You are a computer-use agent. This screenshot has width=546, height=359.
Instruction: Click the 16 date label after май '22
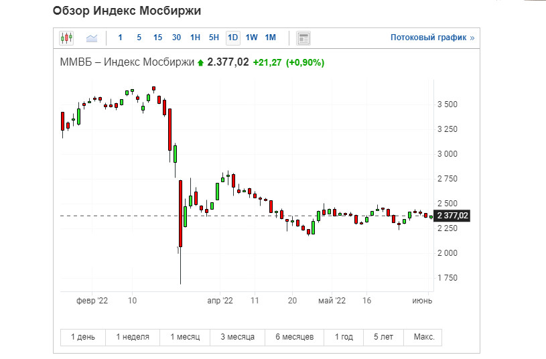click(366, 301)
